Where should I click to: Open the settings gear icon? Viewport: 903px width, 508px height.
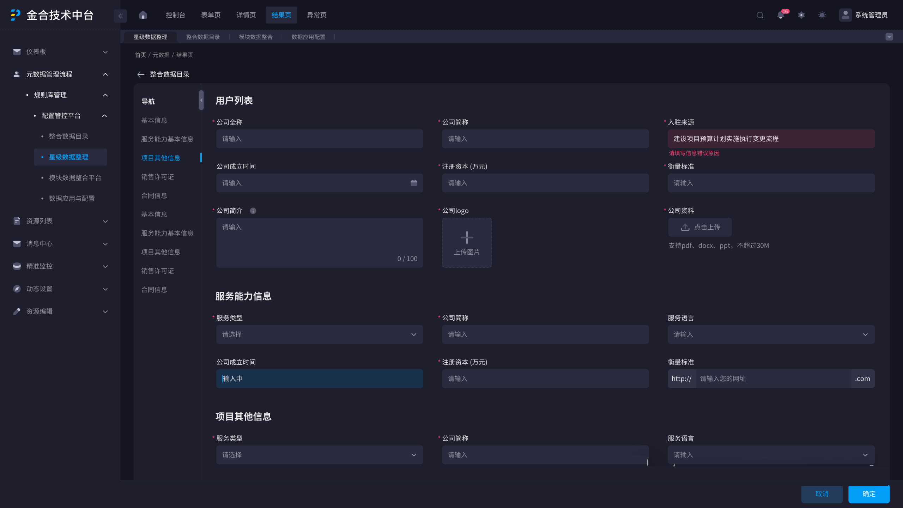[801, 15]
